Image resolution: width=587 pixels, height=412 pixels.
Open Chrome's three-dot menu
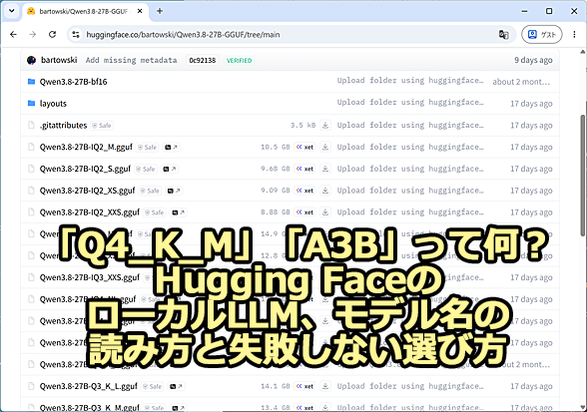coord(574,35)
